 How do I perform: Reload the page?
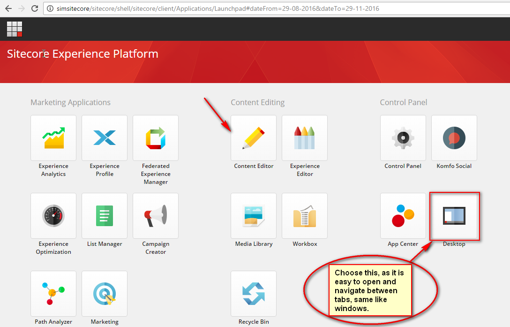coord(35,8)
